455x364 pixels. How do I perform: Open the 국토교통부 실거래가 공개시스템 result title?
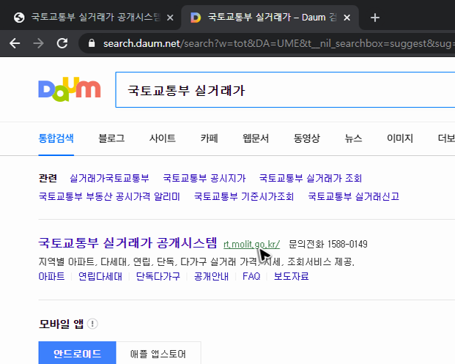pos(127,242)
